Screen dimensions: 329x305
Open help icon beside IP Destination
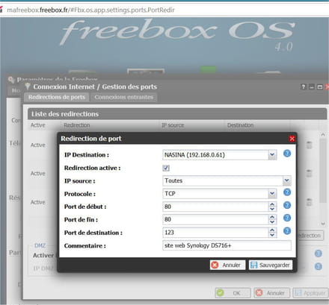pos(287,154)
